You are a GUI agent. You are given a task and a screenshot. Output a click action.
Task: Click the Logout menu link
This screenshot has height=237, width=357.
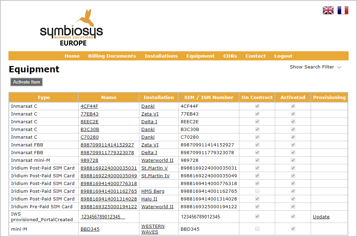tap(283, 56)
